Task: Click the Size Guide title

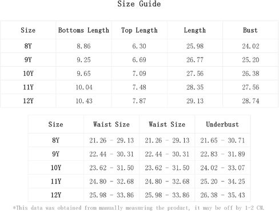Action: (139, 4)
